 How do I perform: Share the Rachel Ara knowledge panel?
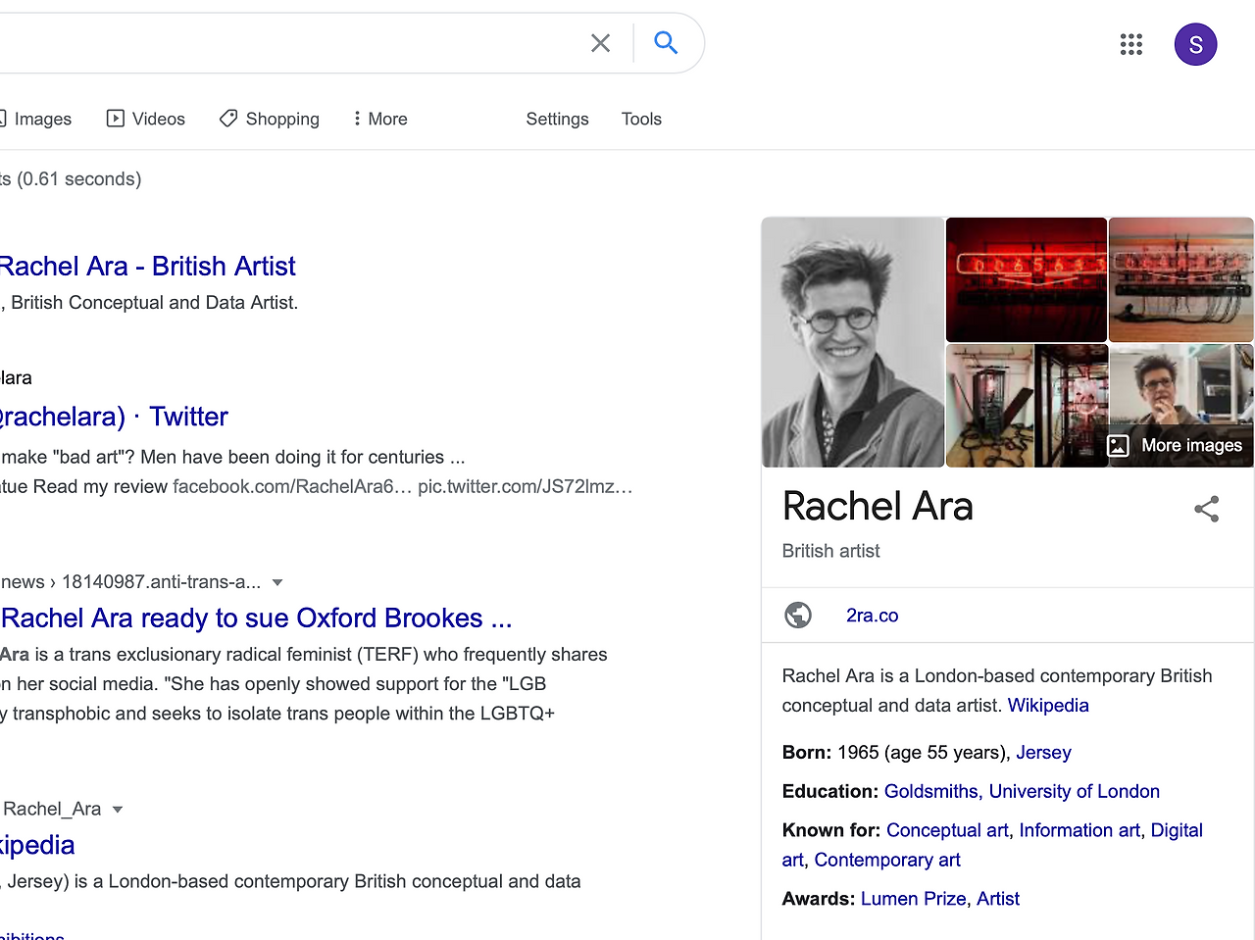tap(1206, 509)
